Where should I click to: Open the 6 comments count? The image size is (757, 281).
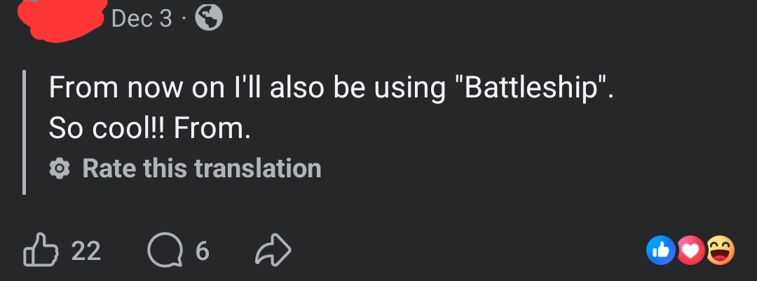tap(201, 251)
